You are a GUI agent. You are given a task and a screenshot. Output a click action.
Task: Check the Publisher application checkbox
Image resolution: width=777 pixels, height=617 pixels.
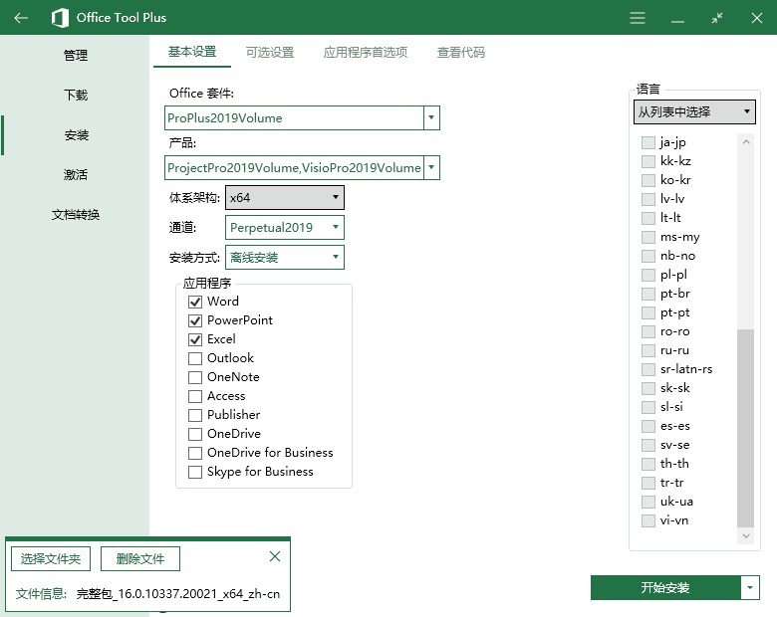(x=195, y=415)
